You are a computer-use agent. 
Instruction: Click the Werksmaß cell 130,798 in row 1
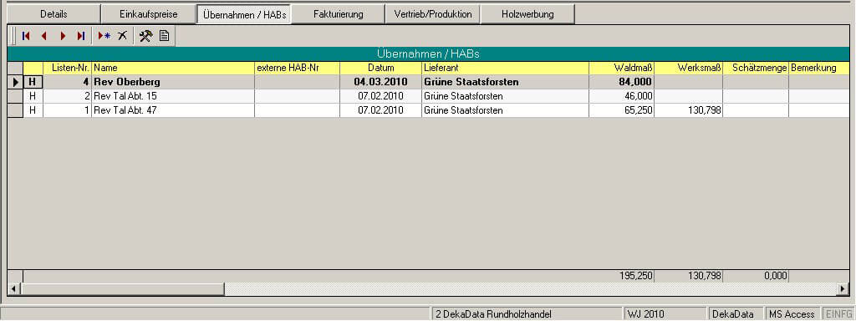click(x=689, y=110)
